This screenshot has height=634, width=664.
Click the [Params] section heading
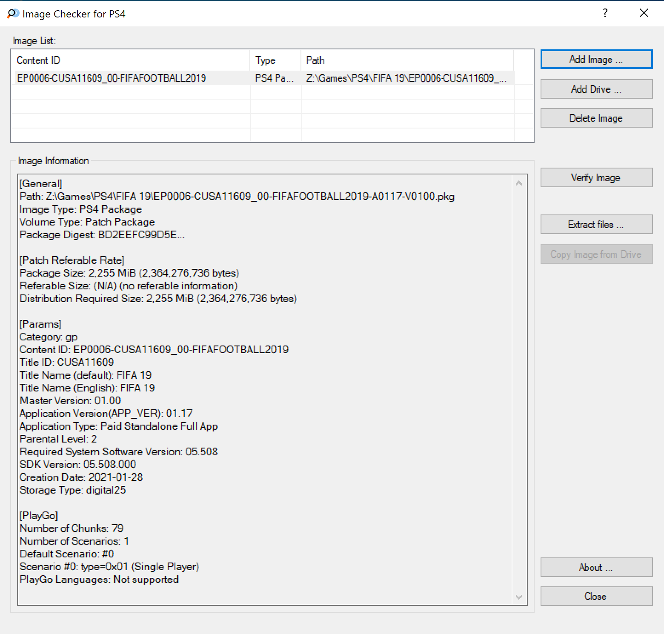pos(40,324)
